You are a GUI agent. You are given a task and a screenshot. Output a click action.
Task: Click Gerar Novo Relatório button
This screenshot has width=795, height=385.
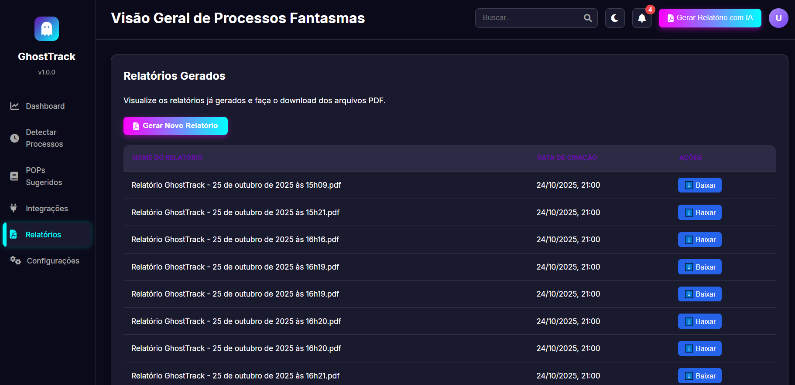point(175,126)
